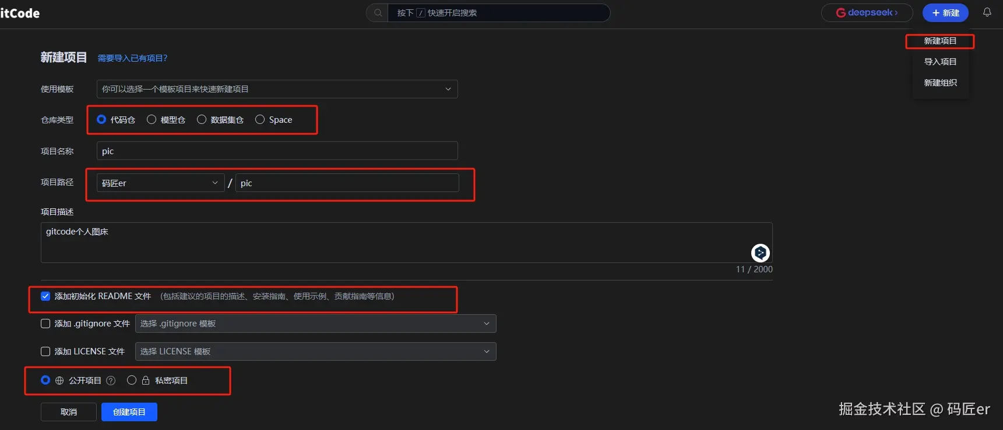Viewport: 1003px width, 430px height.
Task: Open 需要导入已有项目? link
Action: tap(133, 58)
